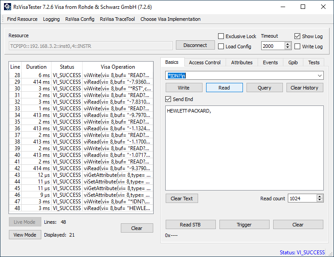Decrease Timeout value with down arrow

[x=288, y=47]
